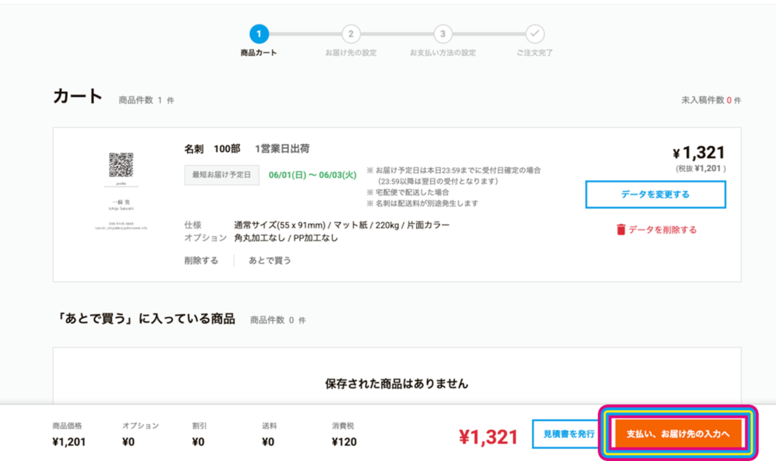The height and width of the screenshot is (461, 776).
Task: Click the option line 角丸加工なし / PP加工なし
Action: click(286, 238)
